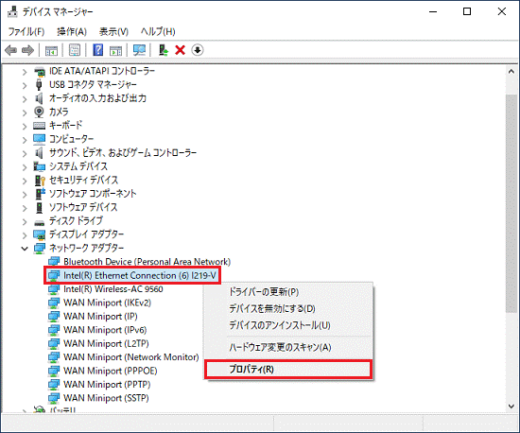Choose ハードウェア変更のスキャン(A) in context menu
This screenshot has width=520, height=433.
[x=288, y=348]
